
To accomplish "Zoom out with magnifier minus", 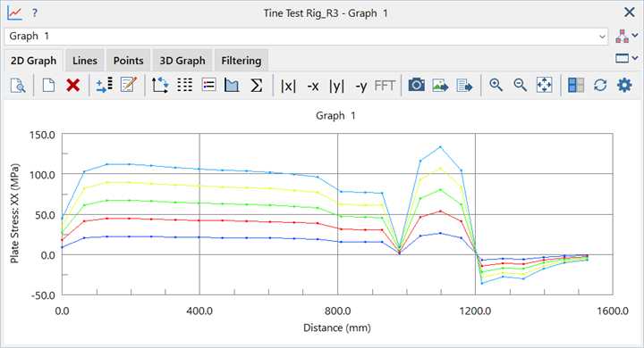I will click(x=521, y=86).
